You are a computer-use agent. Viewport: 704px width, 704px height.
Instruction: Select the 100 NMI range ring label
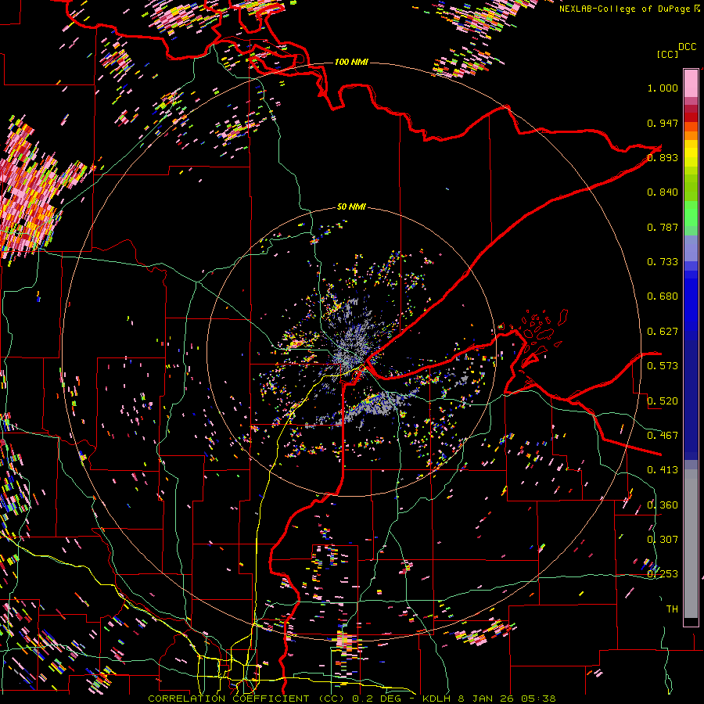coord(351,62)
